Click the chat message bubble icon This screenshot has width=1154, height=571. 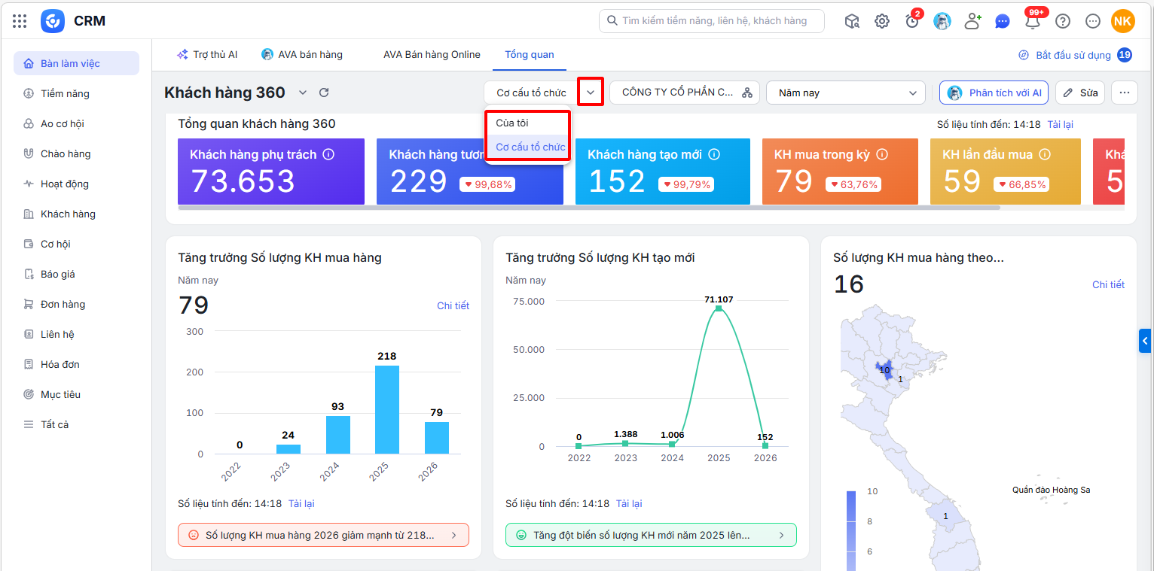click(x=1003, y=21)
